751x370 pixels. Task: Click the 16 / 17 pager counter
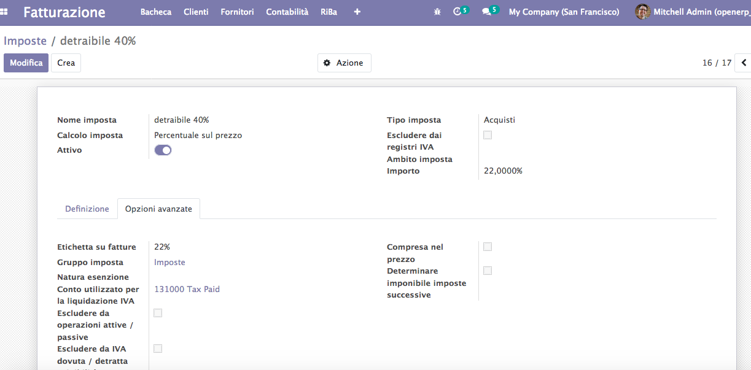click(717, 63)
